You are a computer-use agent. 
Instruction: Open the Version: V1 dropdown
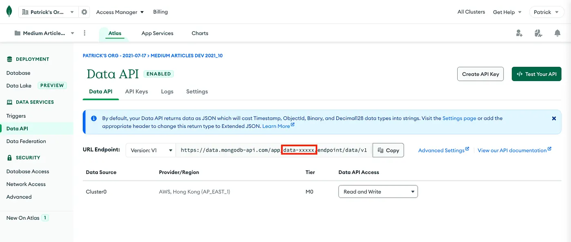coord(151,150)
